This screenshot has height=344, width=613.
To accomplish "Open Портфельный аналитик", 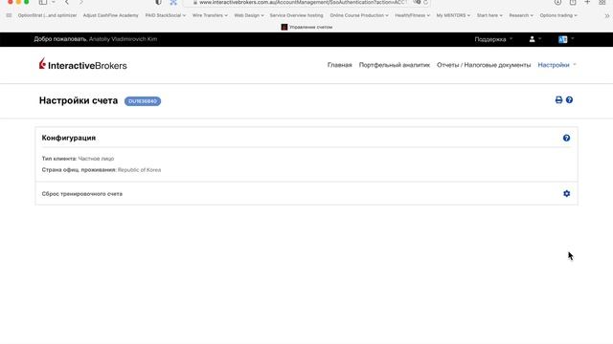I will pos(394,65).
